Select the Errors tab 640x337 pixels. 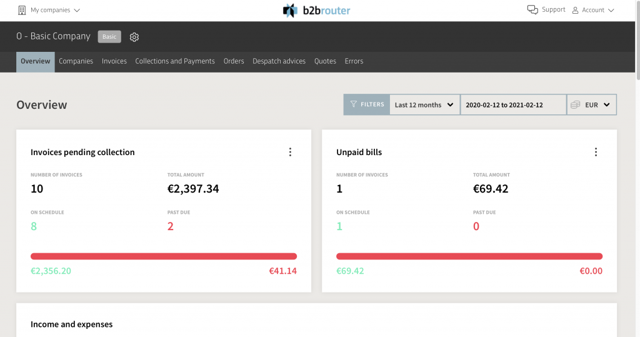pyautogui.click(x=354, y=61)
